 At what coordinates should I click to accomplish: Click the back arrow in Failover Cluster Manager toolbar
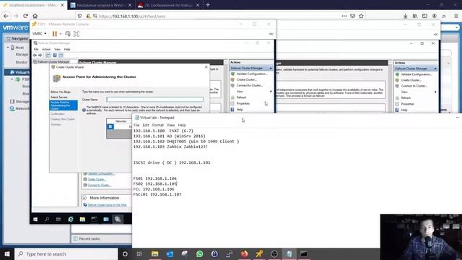click(35, 55)
